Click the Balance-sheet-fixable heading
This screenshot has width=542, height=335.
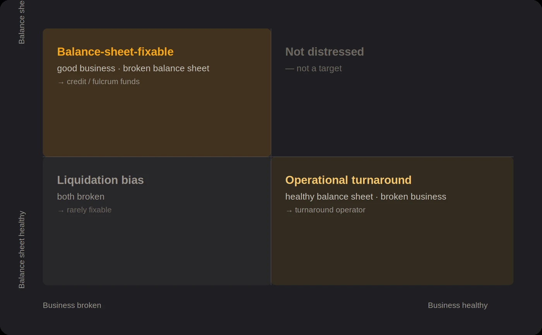point(115,52)
